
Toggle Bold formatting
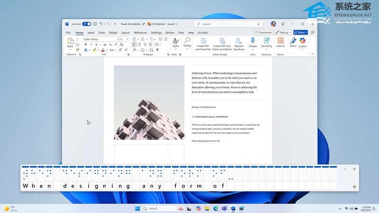[86, 44]
